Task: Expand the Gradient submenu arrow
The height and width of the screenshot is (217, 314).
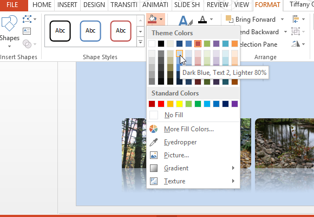Action: [233, 168]
